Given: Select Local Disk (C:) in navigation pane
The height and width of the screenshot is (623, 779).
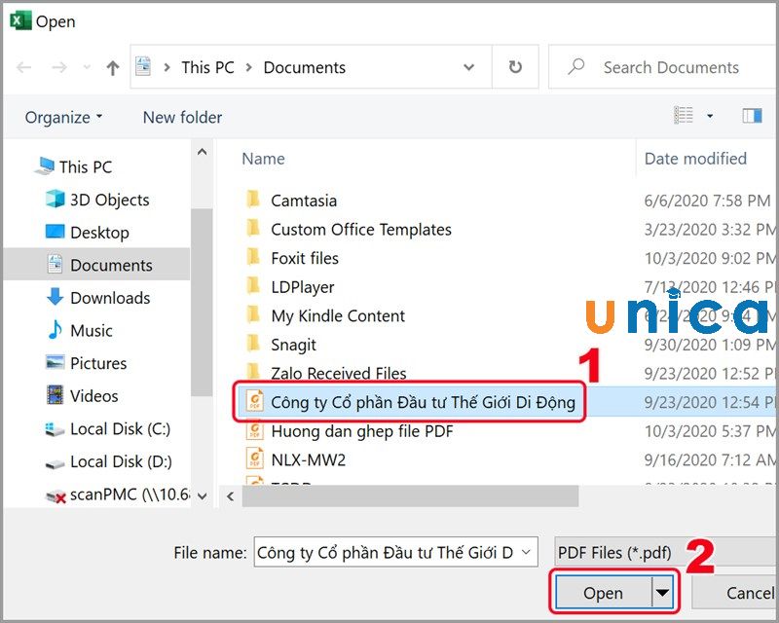Looking at the screenshot, I should tap(119, 429).
